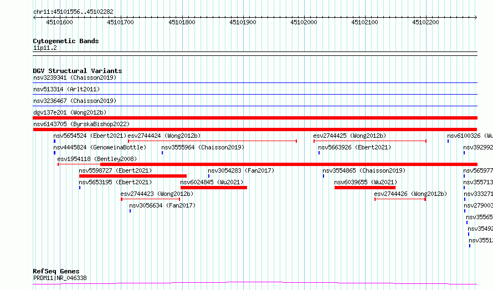Open variant esv2744423 (Wong2012b)
Screen dimensions: 493x290
(157, 194)
